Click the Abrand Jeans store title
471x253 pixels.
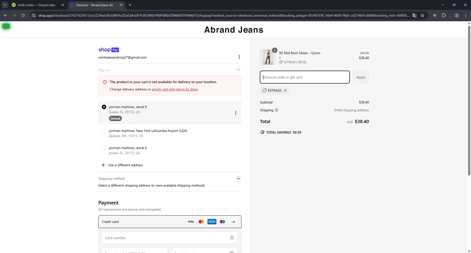point(234,30)
